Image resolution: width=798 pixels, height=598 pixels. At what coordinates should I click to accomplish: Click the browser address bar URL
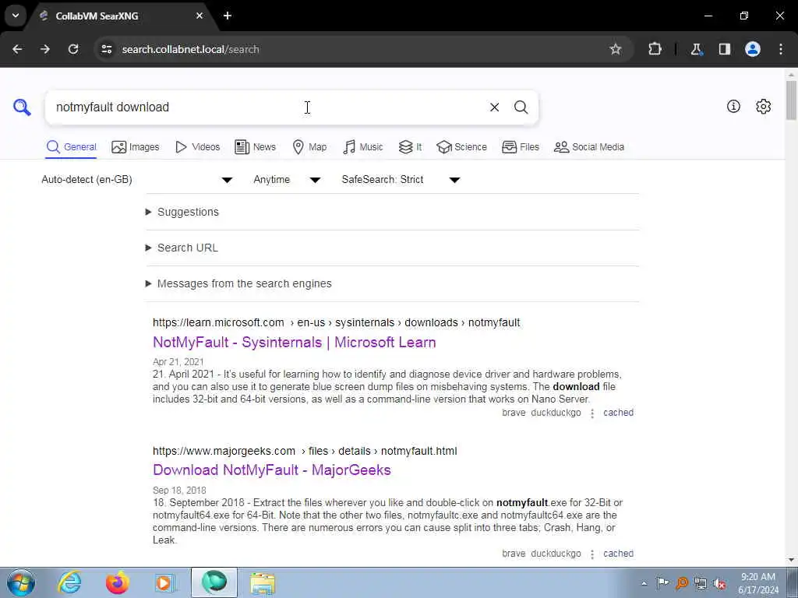(190, 49)
